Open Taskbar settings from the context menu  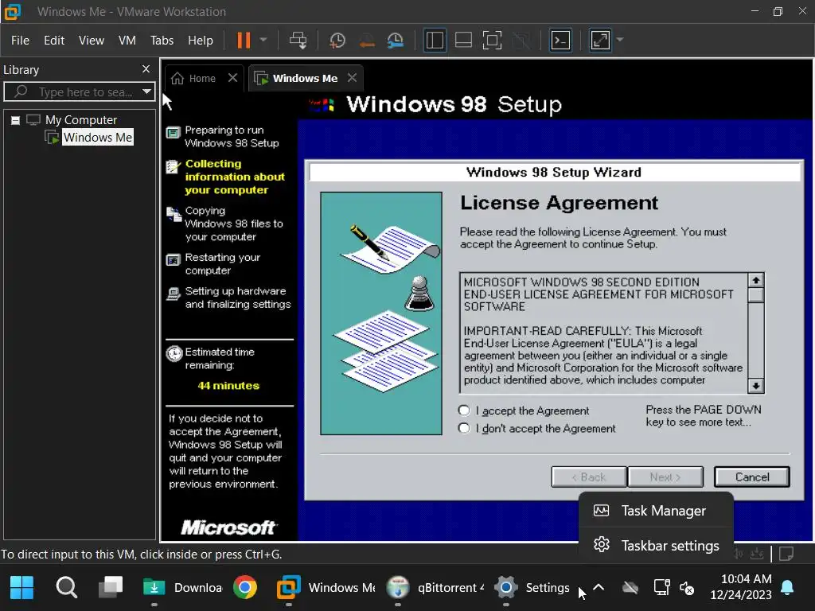click(x=656, y=546)
